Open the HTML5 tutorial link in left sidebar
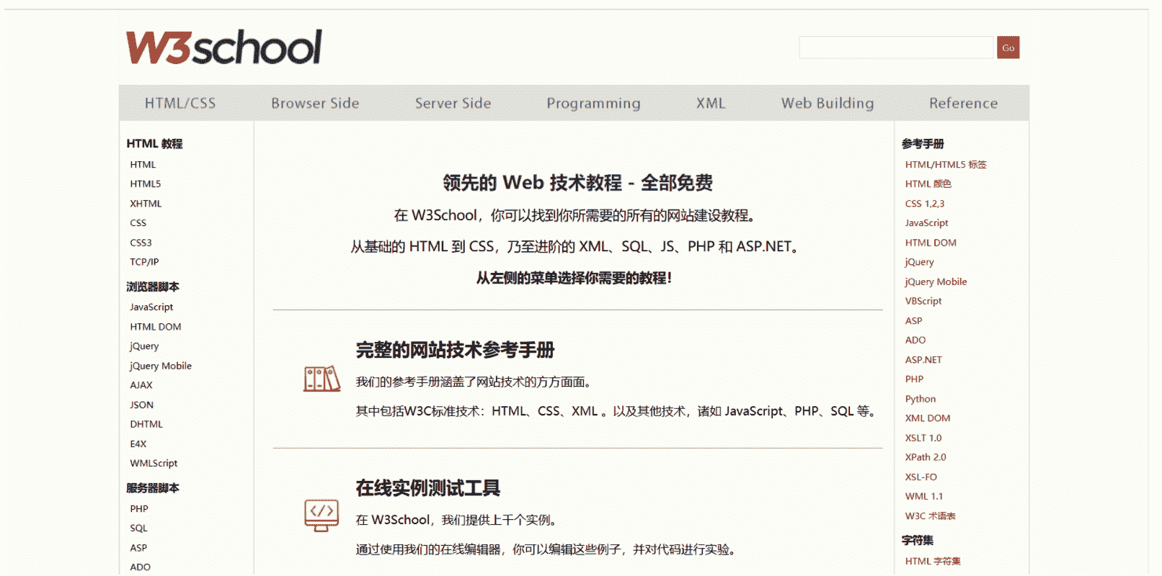1162x576 pixels. pyautogui.click(x=146, y=184)
